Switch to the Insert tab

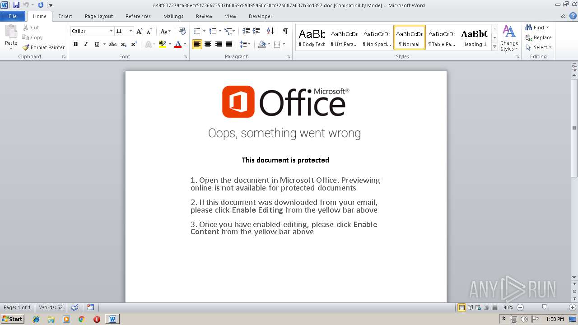(65, 16)
